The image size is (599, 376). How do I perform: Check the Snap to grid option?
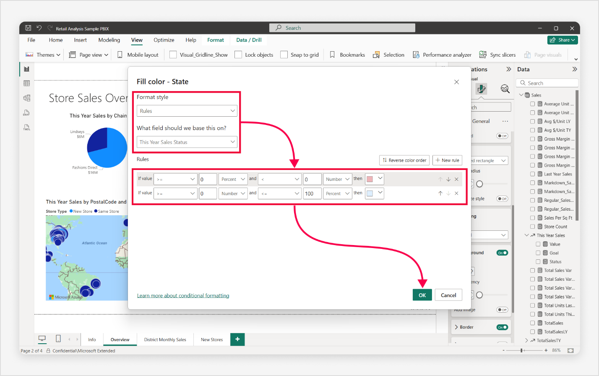(284, 55)
